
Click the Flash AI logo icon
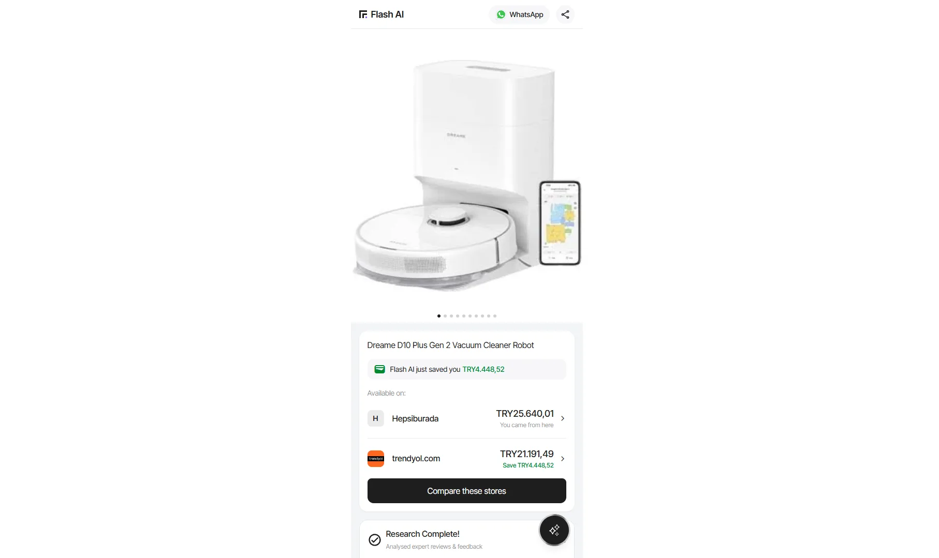tap(363, 14)
